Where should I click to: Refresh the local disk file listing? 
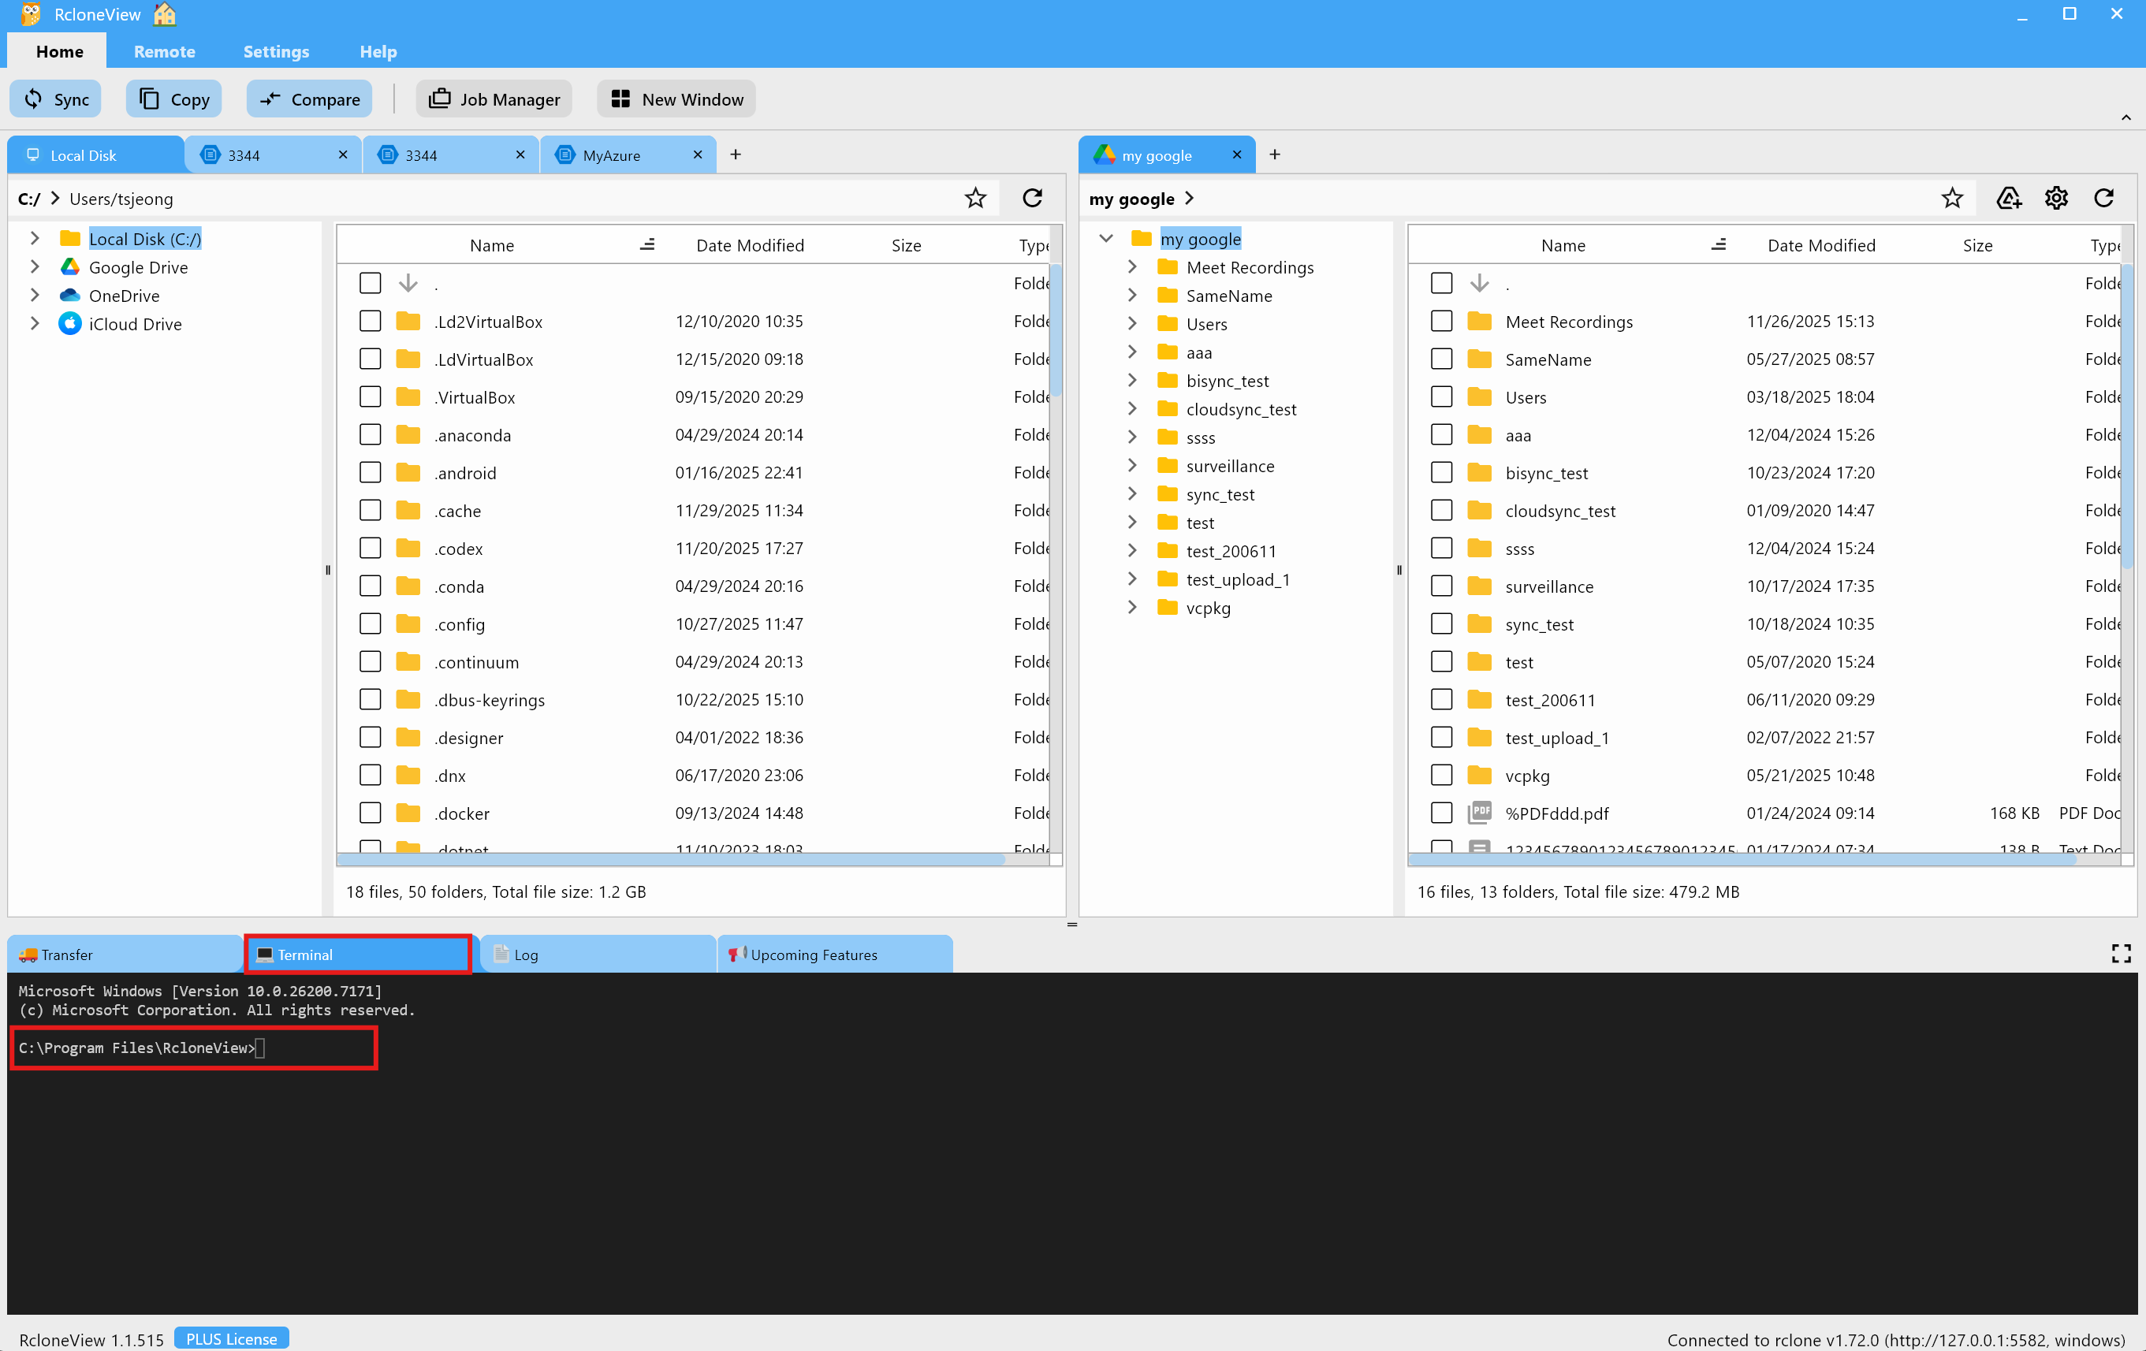click(x=1032, y=198)
